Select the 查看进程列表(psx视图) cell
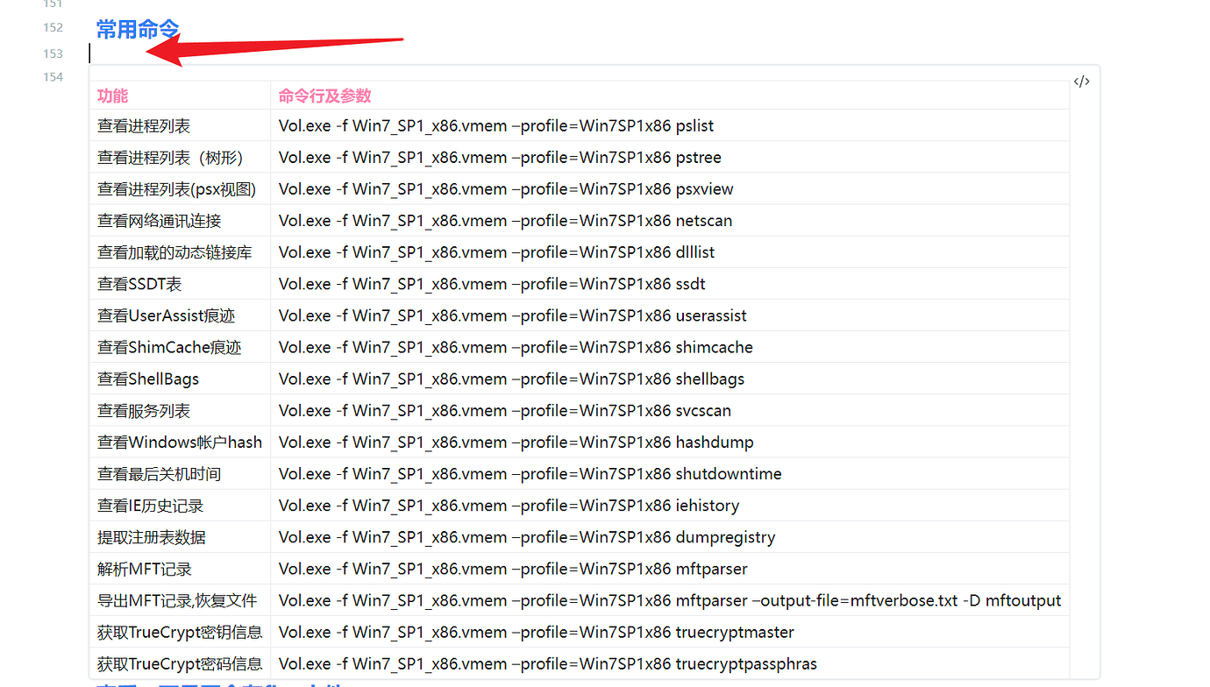Viewport: 1210px width, 687px height. (x=180, y=188)
